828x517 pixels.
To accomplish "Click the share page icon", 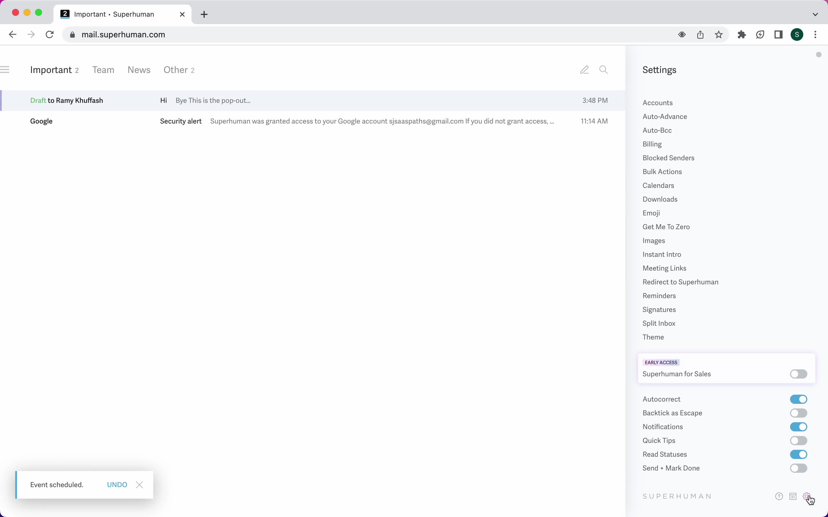I will (x=700, y=34).
